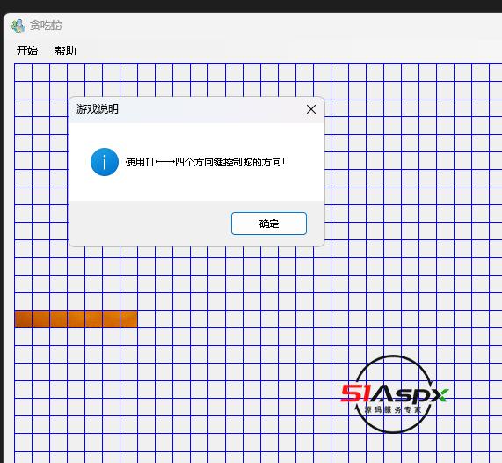Click the 贪吃蛇 app icon in title bar
This screenshot has width=502, height=463.
coord(18,26)
